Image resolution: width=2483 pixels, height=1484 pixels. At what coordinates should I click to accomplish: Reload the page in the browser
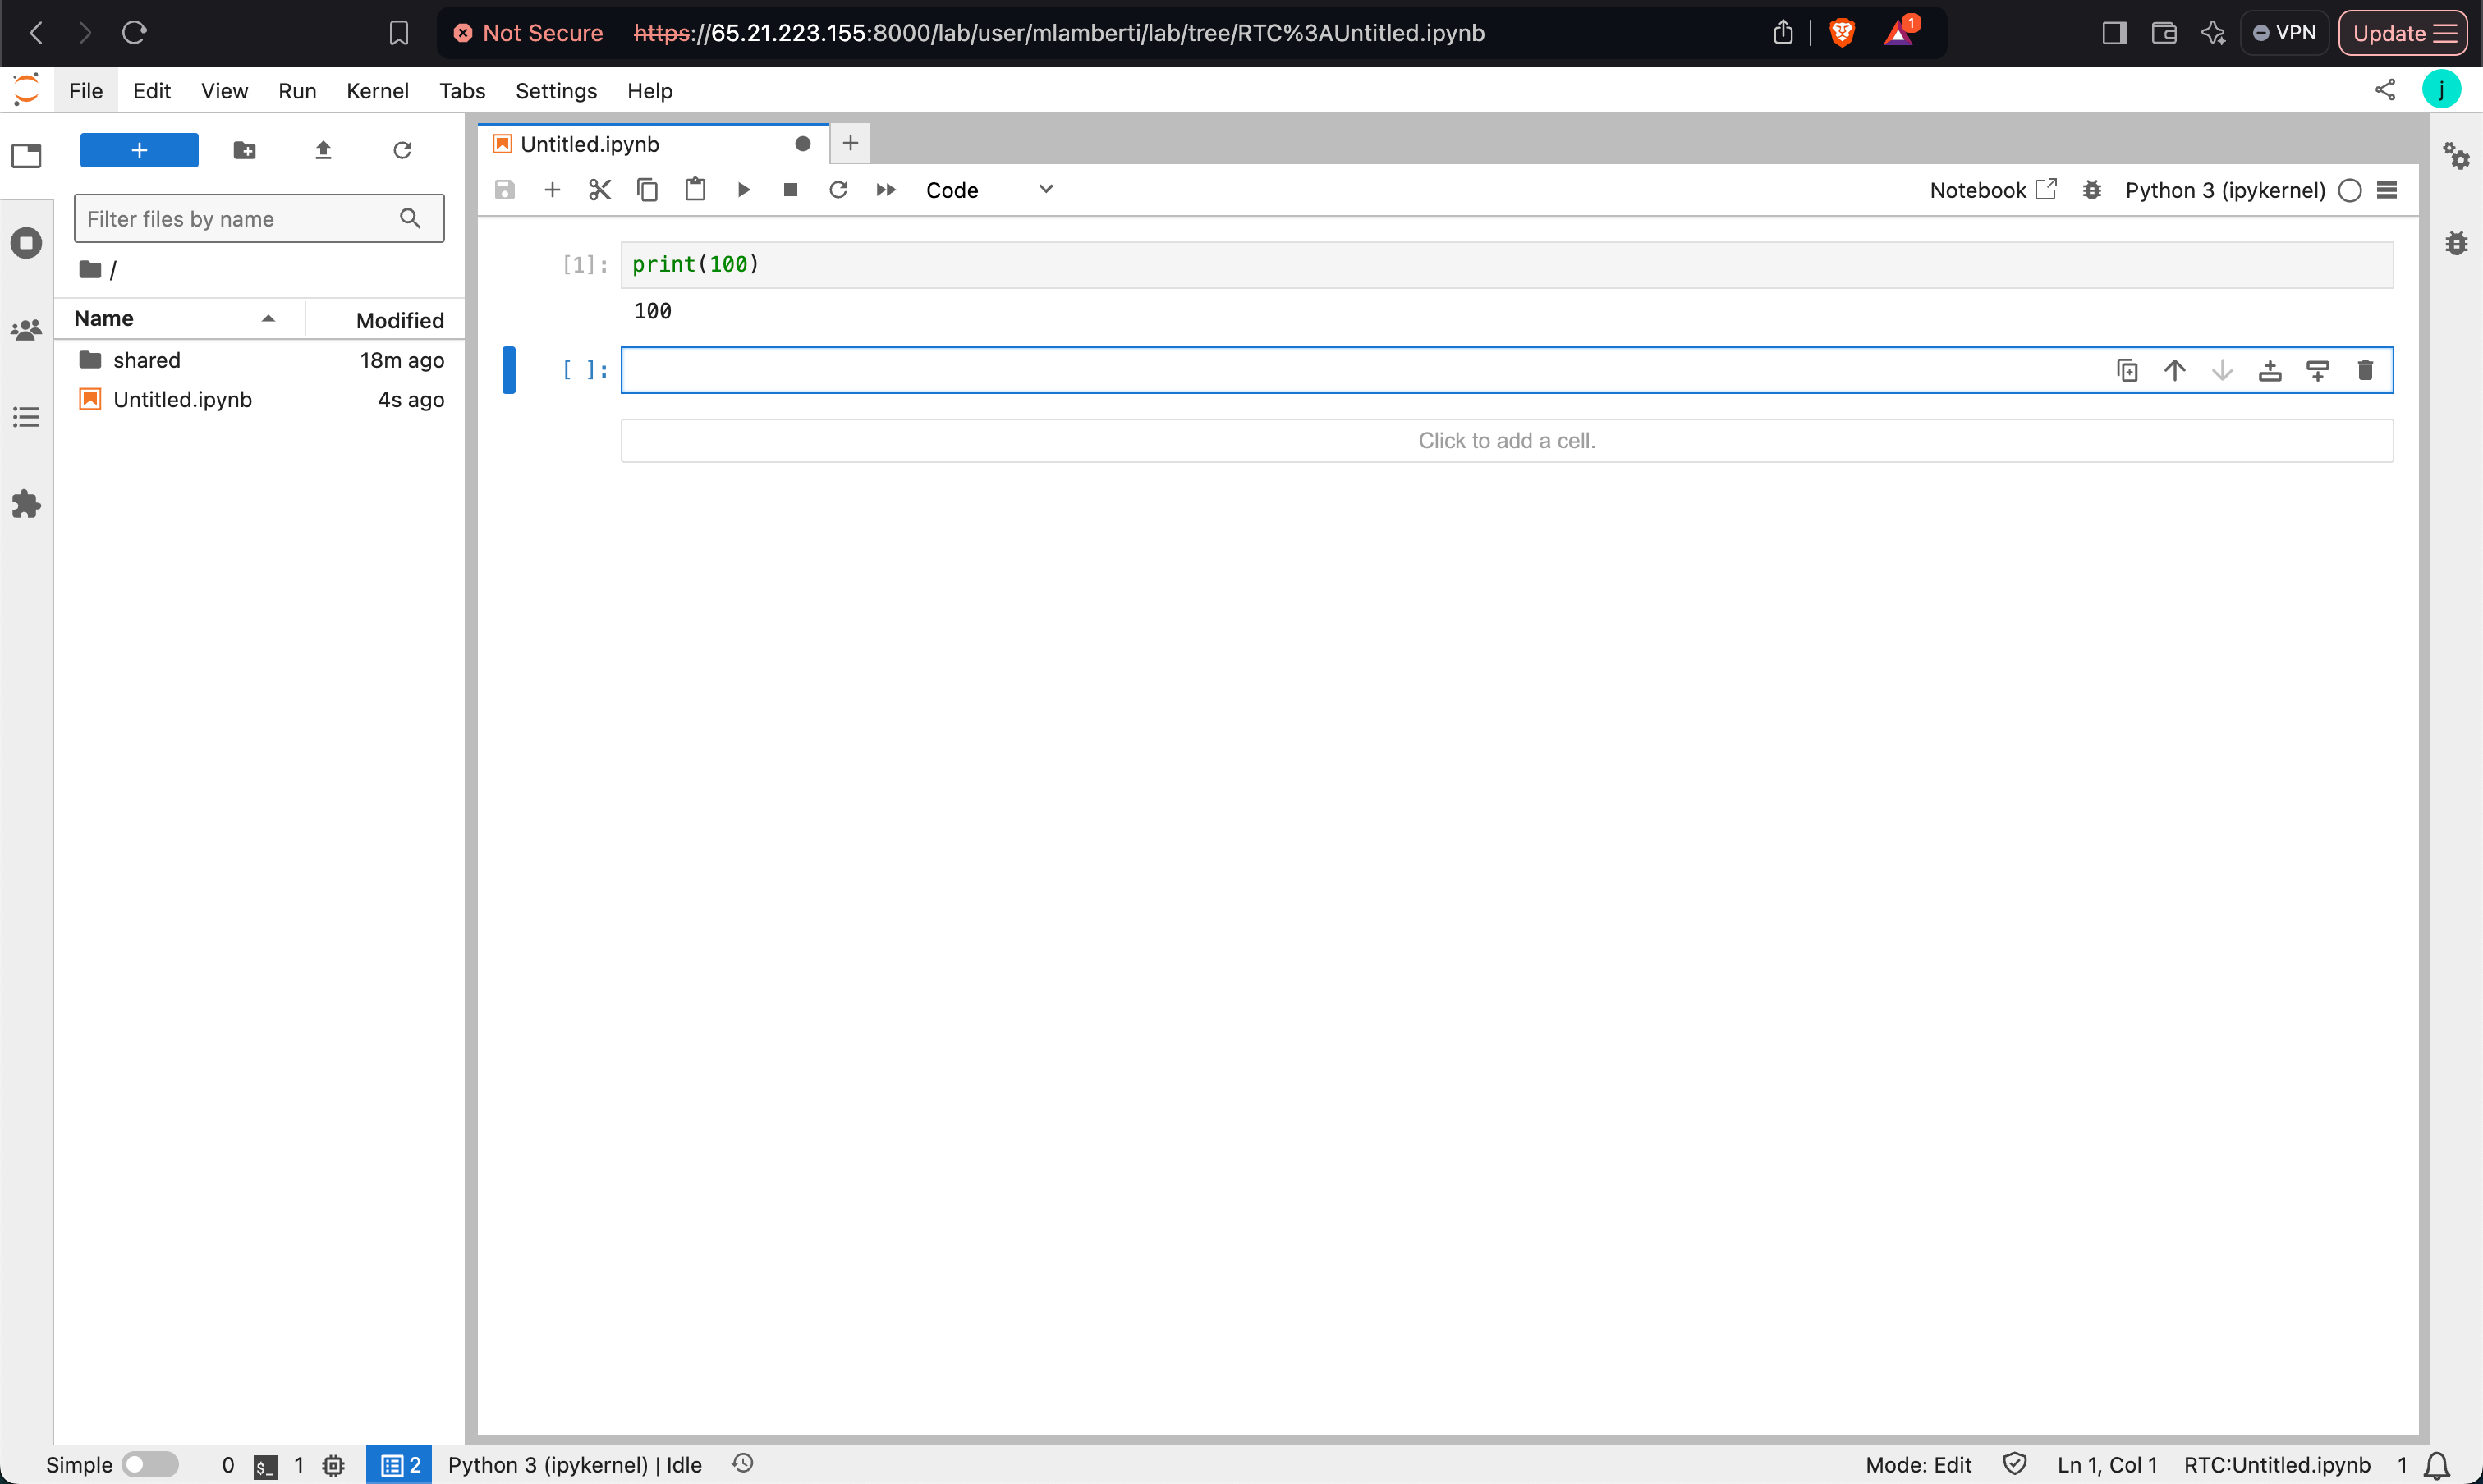(134, 33)
